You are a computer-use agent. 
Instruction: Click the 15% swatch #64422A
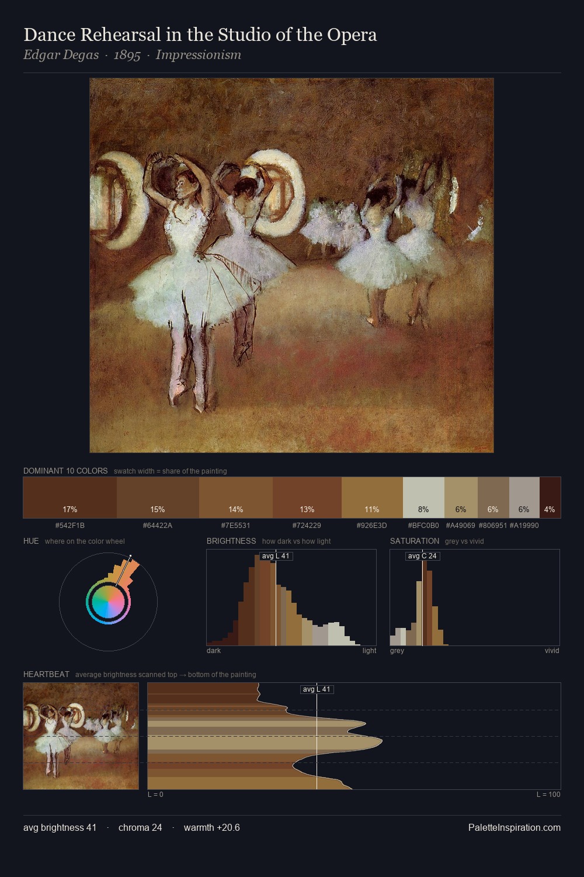(x=158, y=498)
